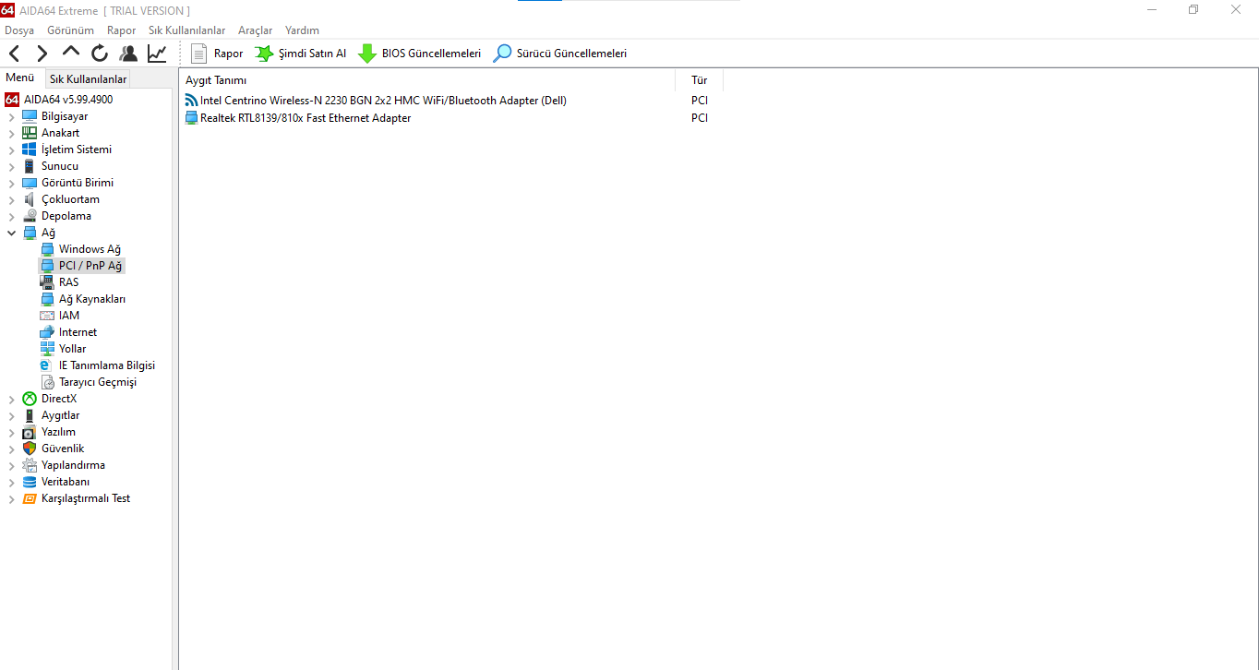Expand the Anakart tree node
This screenshot has width=1259, height=670.
click(x=12, y=133)
